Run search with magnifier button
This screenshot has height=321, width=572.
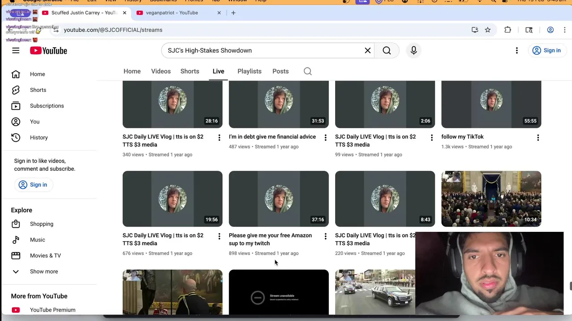387,50
